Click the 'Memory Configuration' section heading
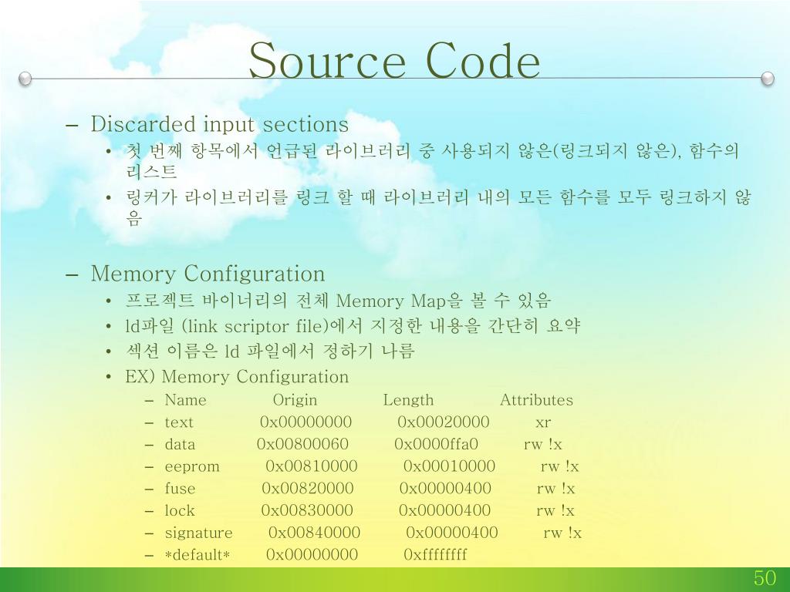 (208, 274)
